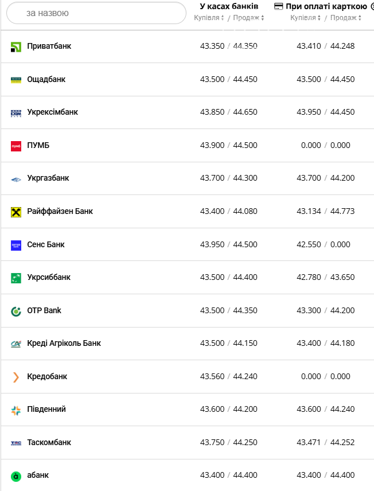The image size is (374, 491).
Task: Open the Таскомбанк bank link
Action: pyautogui.click(x=49, y=442)
